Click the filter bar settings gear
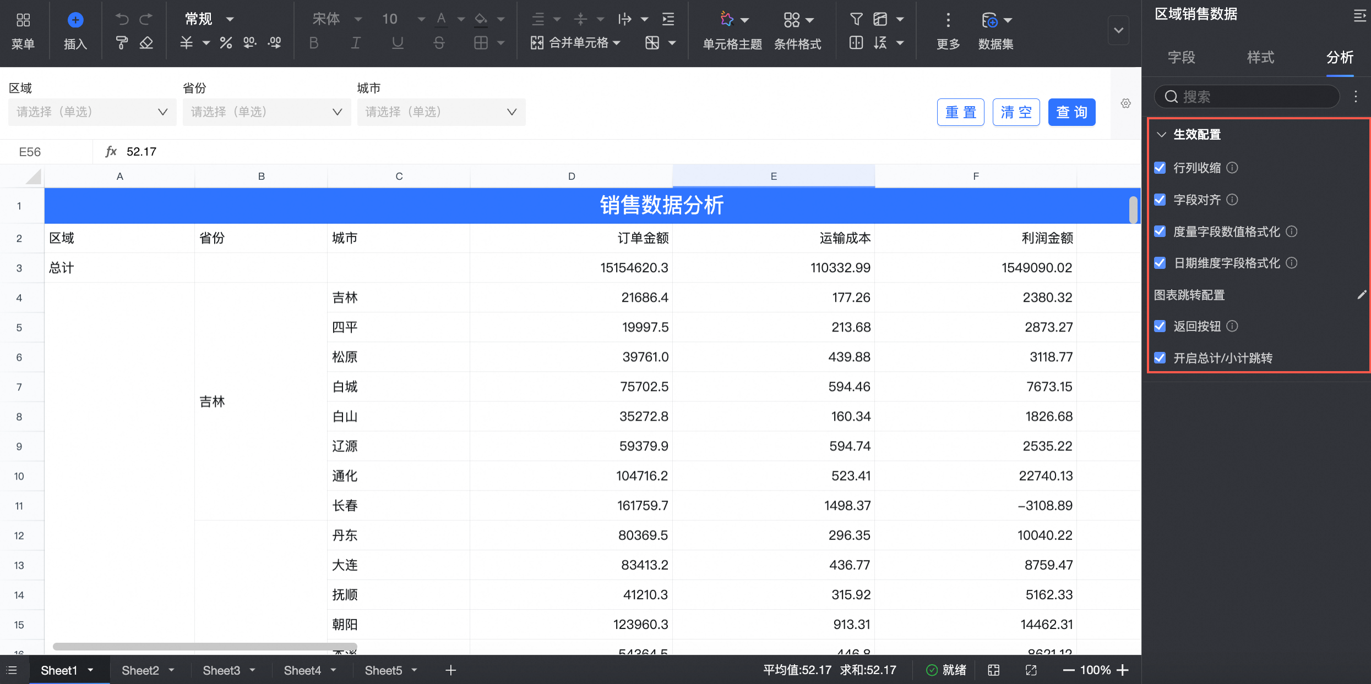 1125,103
